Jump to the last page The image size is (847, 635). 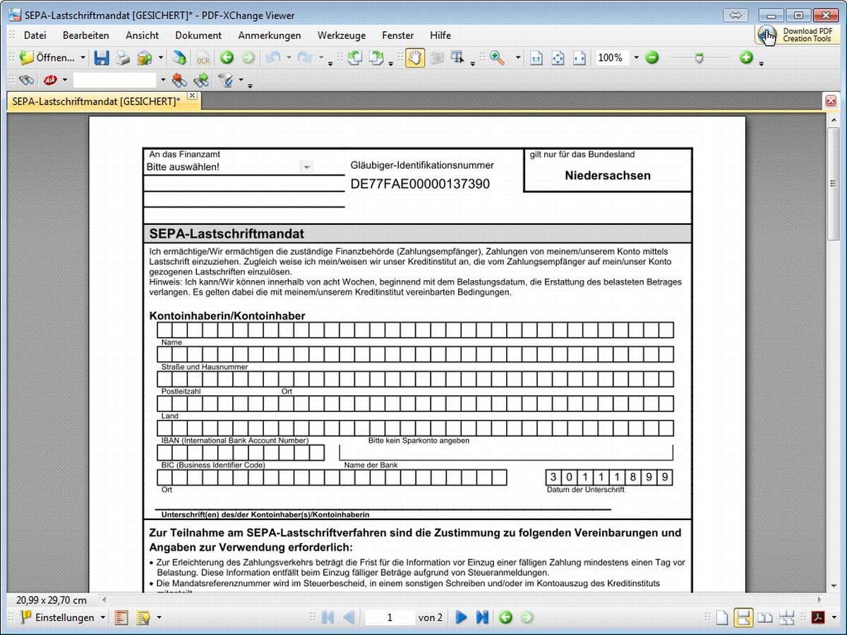tap(482, 617)
